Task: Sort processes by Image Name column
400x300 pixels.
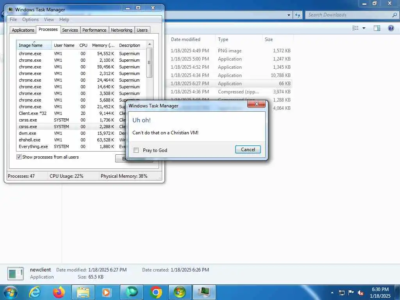Action: coord(34,45)
